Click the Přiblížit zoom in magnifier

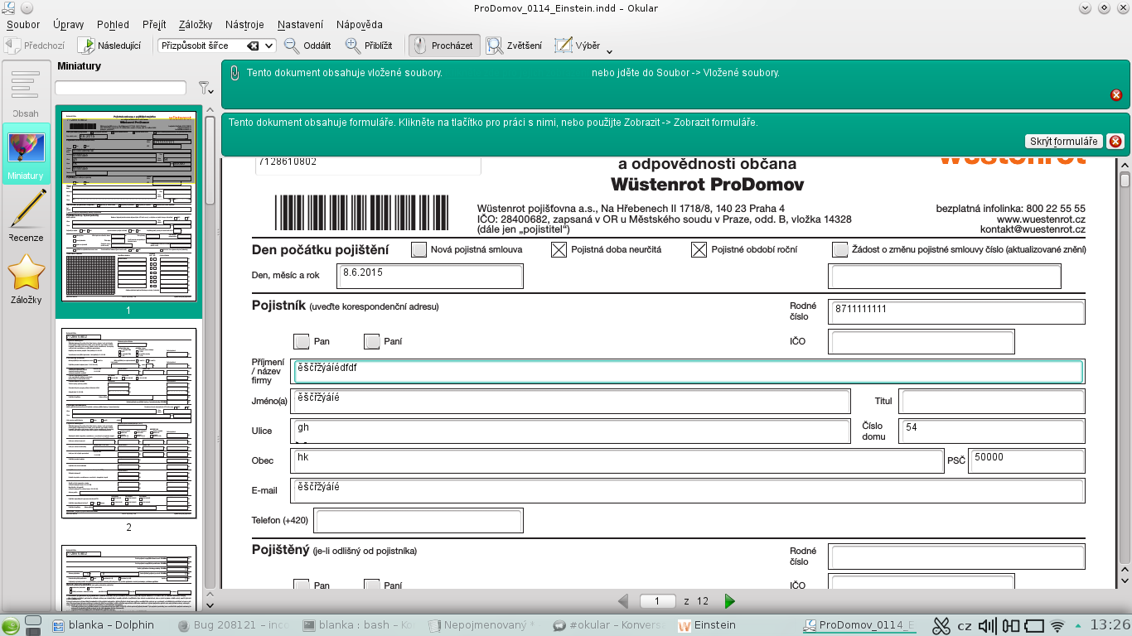pyautogui.click(x=369, y=46)
